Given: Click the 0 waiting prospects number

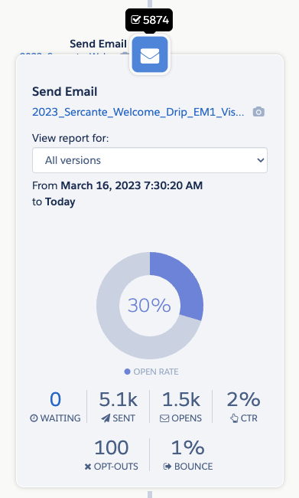Looking at the screenshot, I should click(55, 399).
